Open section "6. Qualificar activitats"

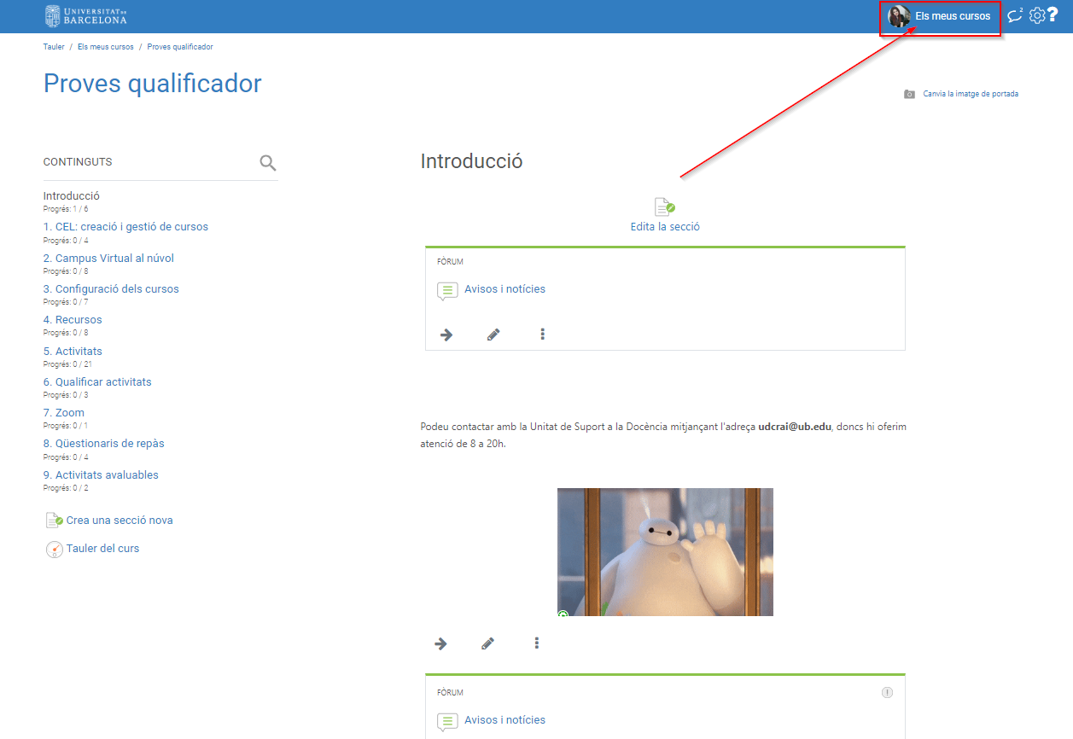click(96, 381)
